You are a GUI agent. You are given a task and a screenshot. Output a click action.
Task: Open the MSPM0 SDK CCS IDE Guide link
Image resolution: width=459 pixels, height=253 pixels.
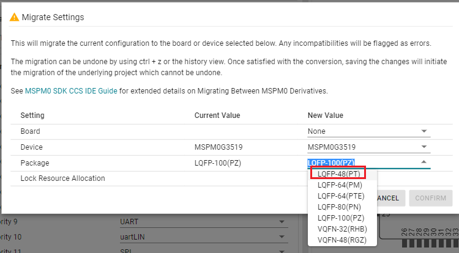(71, 91)
